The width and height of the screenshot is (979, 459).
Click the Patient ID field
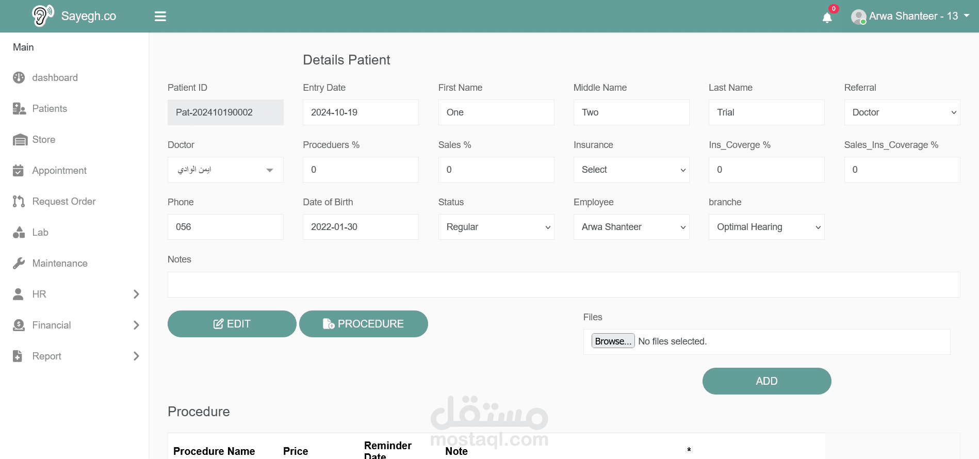point(225,112)
